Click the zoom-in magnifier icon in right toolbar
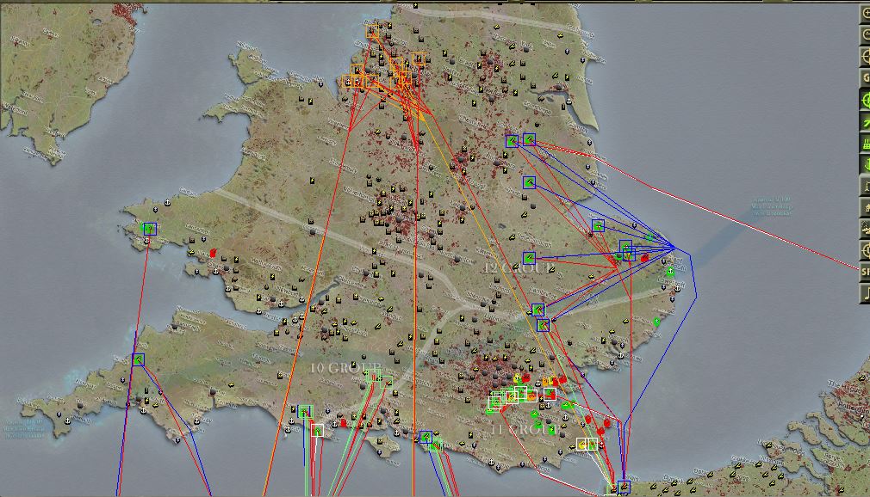The width and height of the screenshot is (870, 497). click(x=866, y=14)
